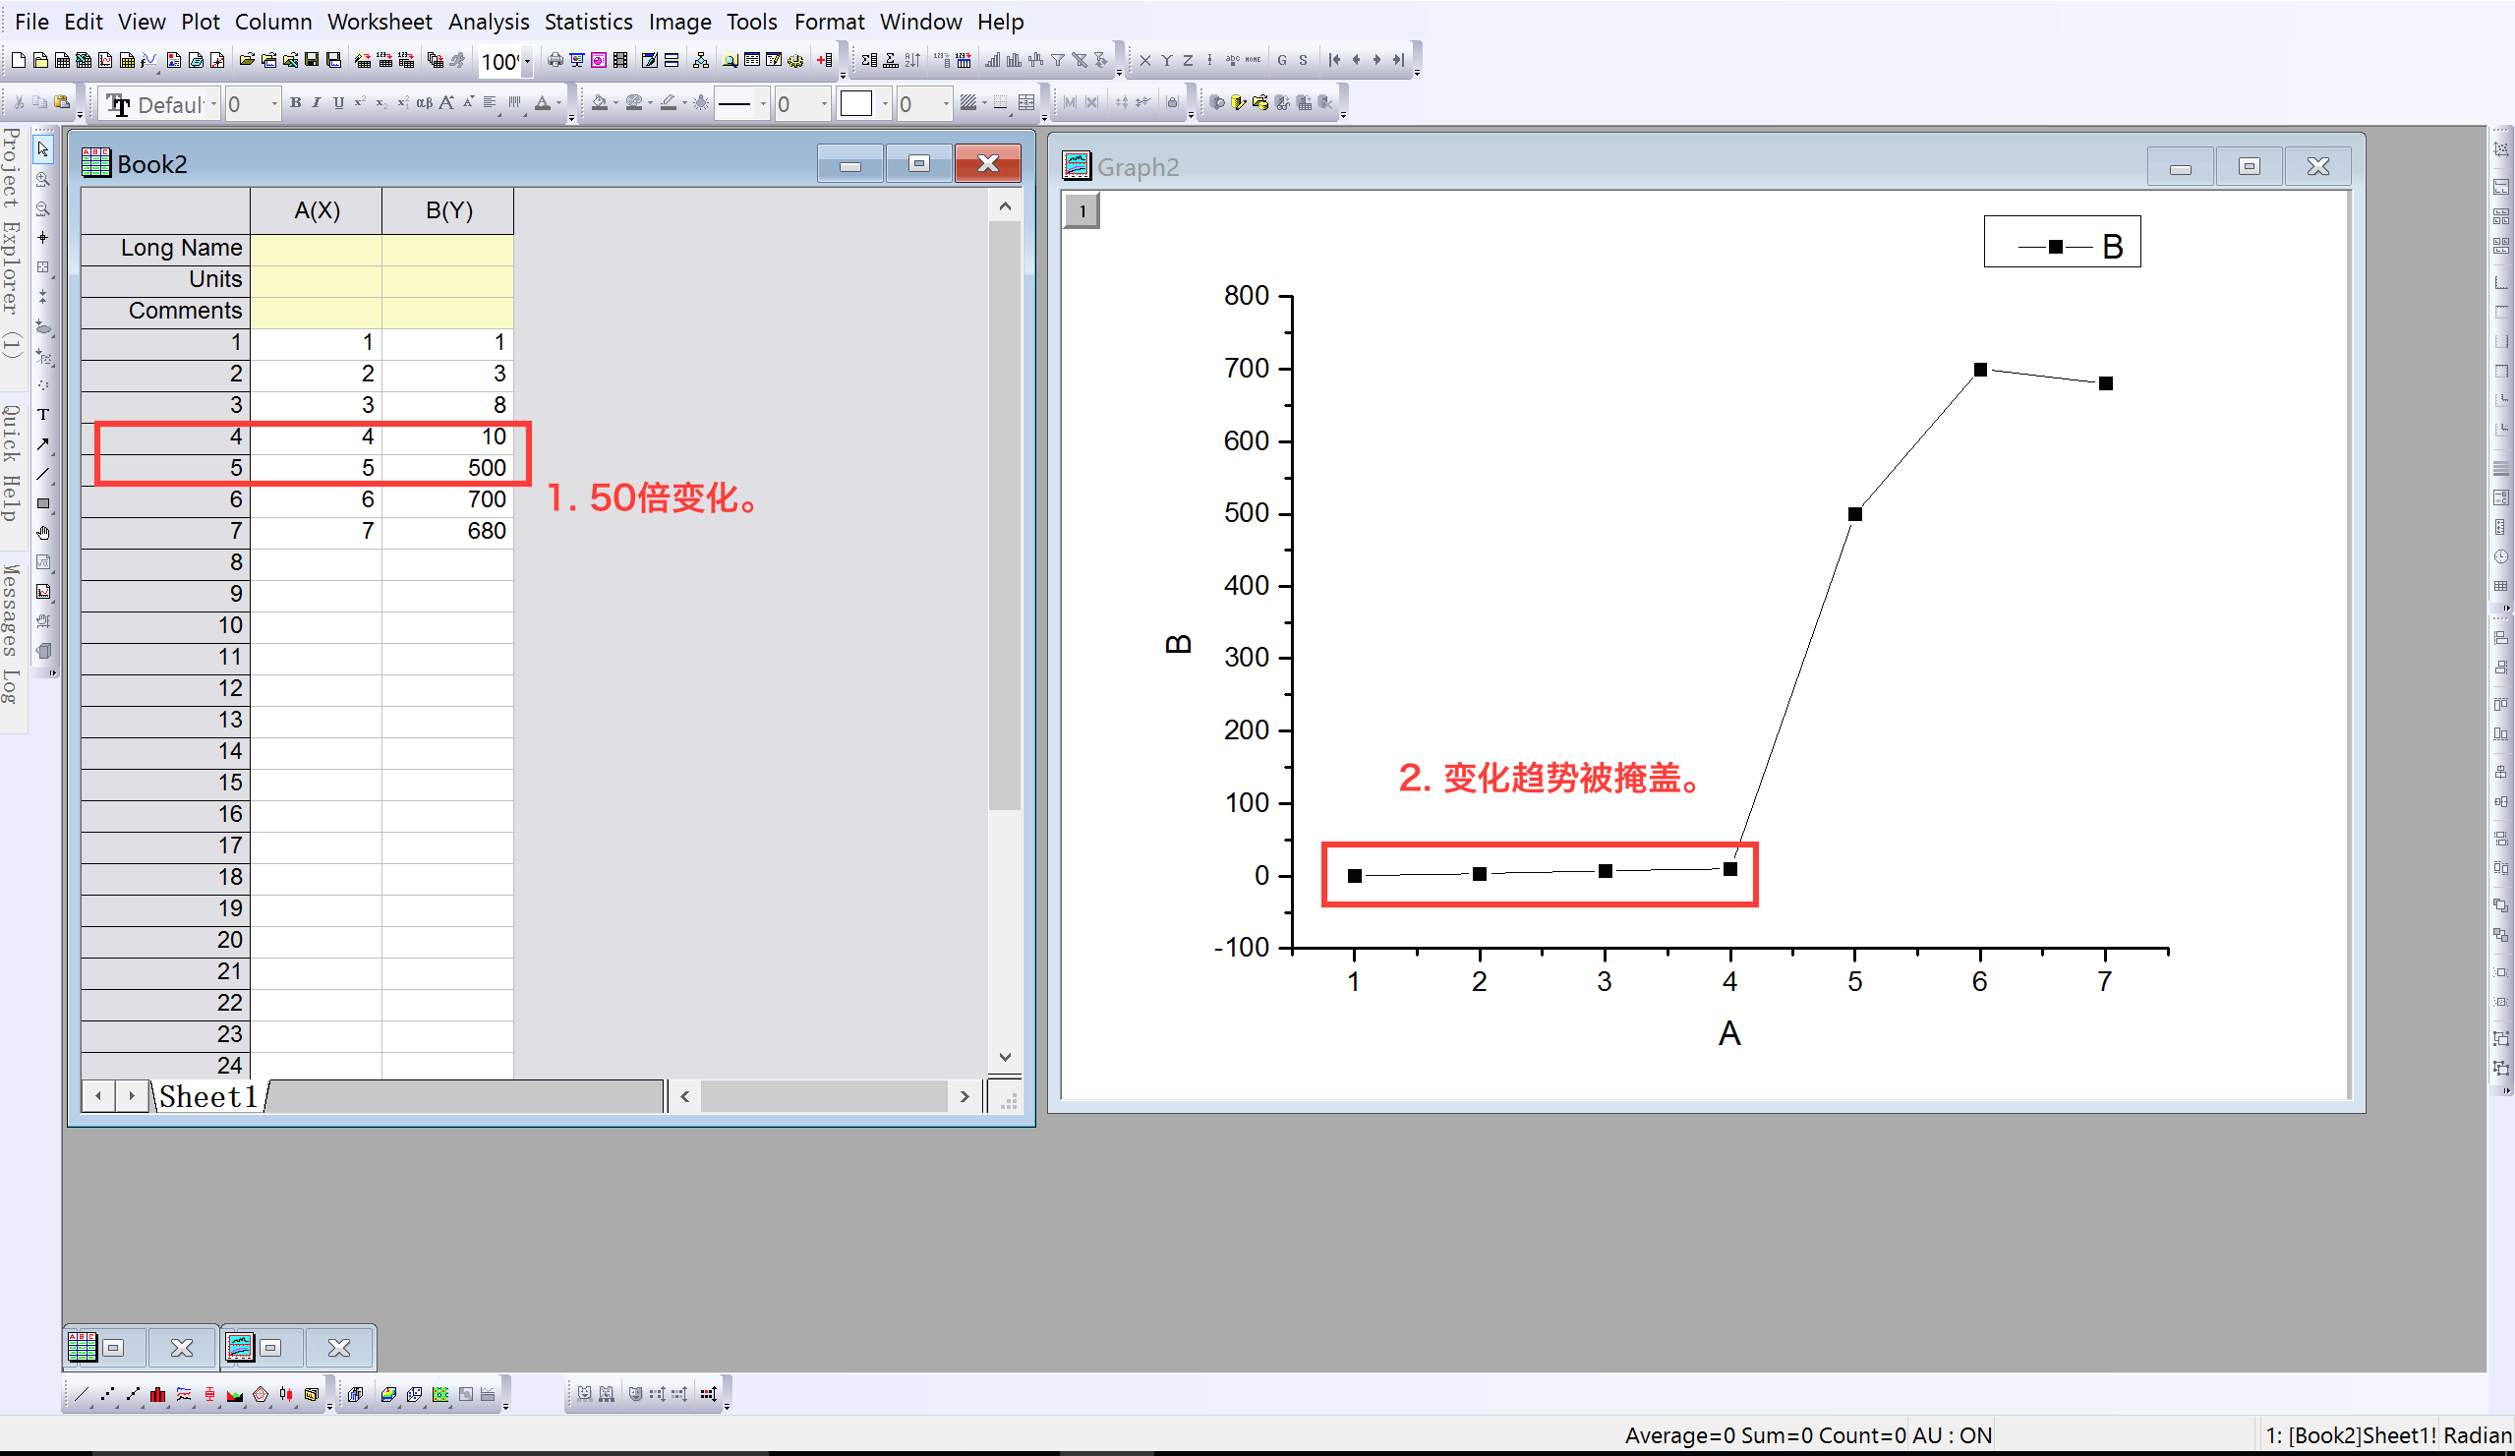Click cell containing 500 in column B

tap(448, 468)
